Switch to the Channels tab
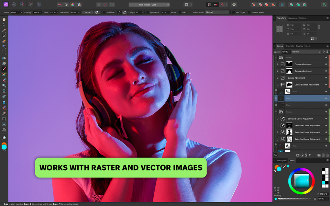 (x=289, y=46)
